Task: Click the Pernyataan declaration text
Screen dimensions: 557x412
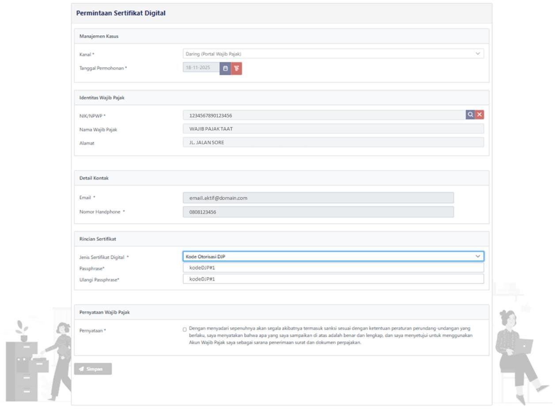Action: [330, 336]
